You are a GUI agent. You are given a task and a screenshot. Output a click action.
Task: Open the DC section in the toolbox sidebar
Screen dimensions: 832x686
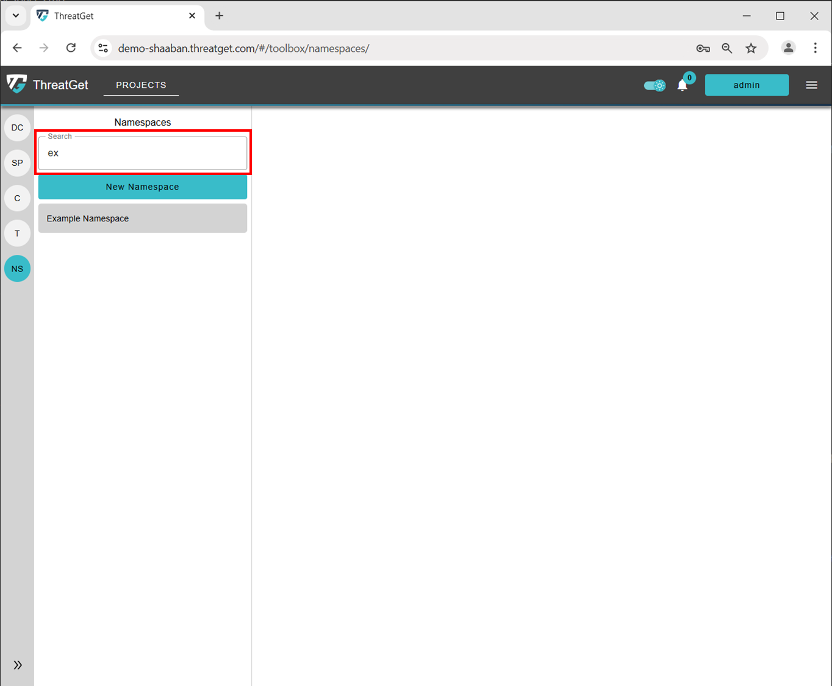click(16, 127)
